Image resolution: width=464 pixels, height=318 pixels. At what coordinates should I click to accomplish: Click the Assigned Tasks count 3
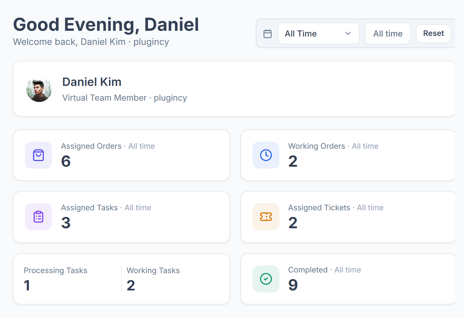point(66,223)
